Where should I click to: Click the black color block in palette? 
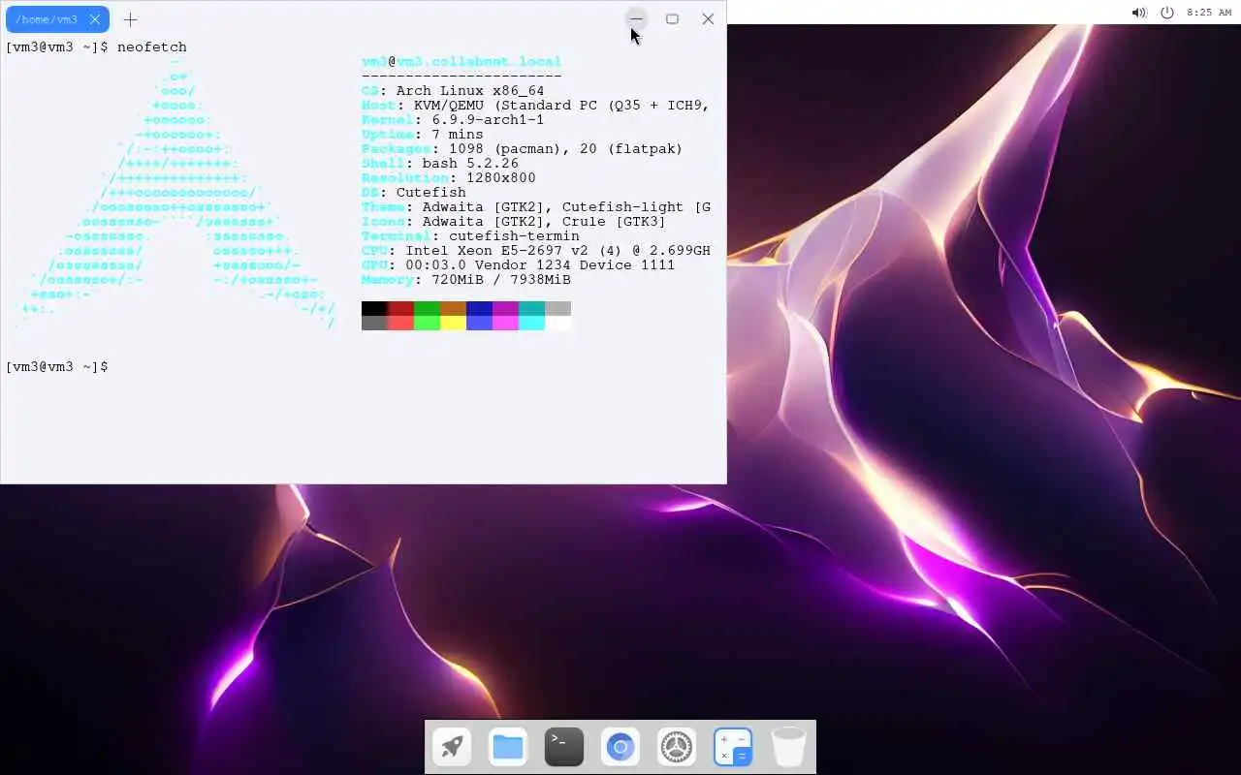[374, 309]
